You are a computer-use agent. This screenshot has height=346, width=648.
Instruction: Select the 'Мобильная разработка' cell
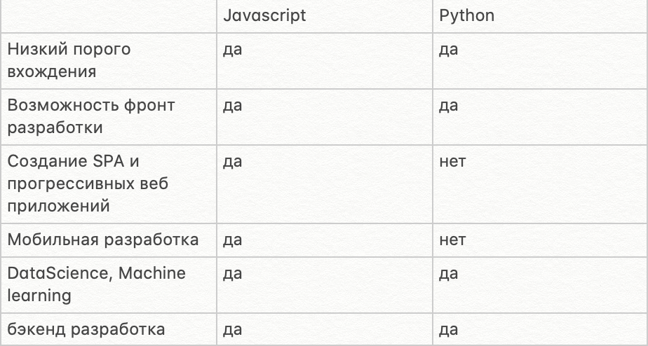(103, 240)
